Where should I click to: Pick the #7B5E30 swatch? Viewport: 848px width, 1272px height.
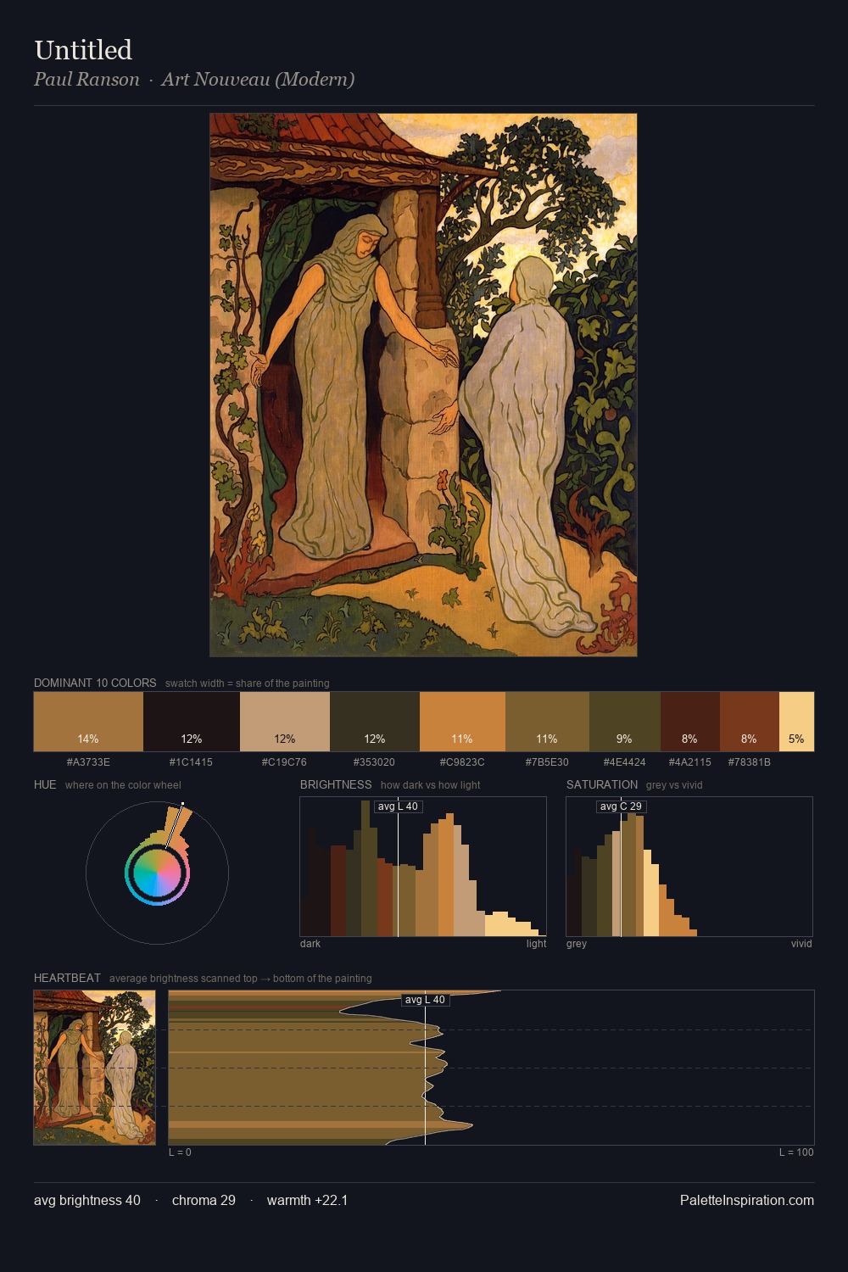click(x=547, y=722)
